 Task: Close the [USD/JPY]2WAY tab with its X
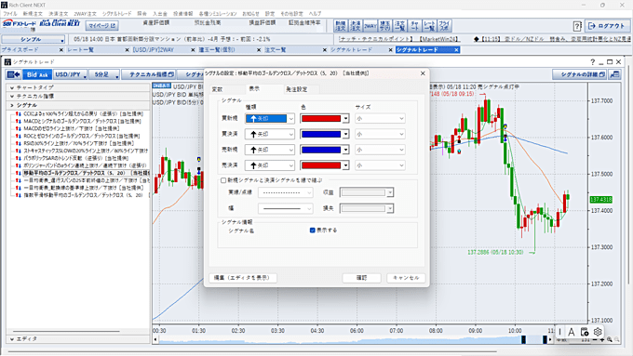tap(193, 50)
